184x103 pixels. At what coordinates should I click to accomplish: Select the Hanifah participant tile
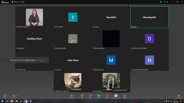[x=111, y=17]
